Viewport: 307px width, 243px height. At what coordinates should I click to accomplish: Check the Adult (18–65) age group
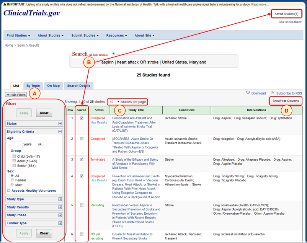tap(14, 161)
